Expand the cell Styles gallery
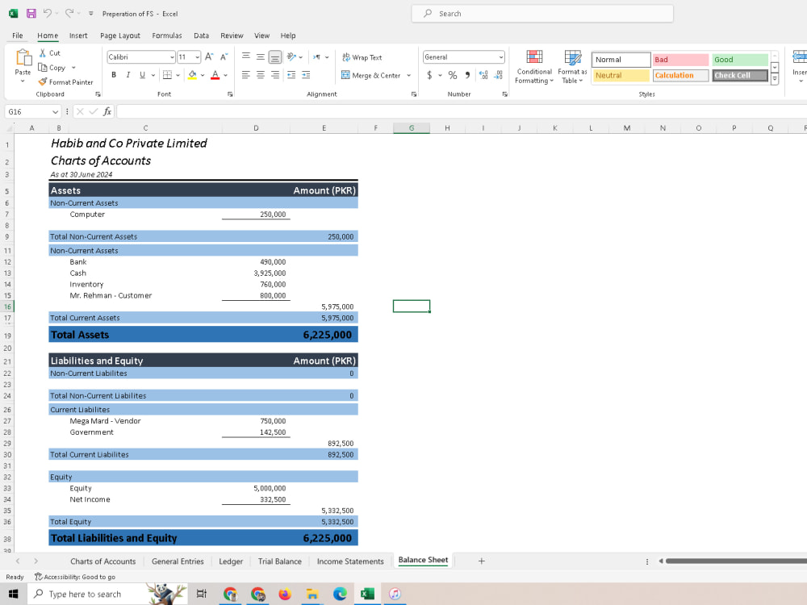Screen dimensions: 807x605 click(x=775, y=79)
